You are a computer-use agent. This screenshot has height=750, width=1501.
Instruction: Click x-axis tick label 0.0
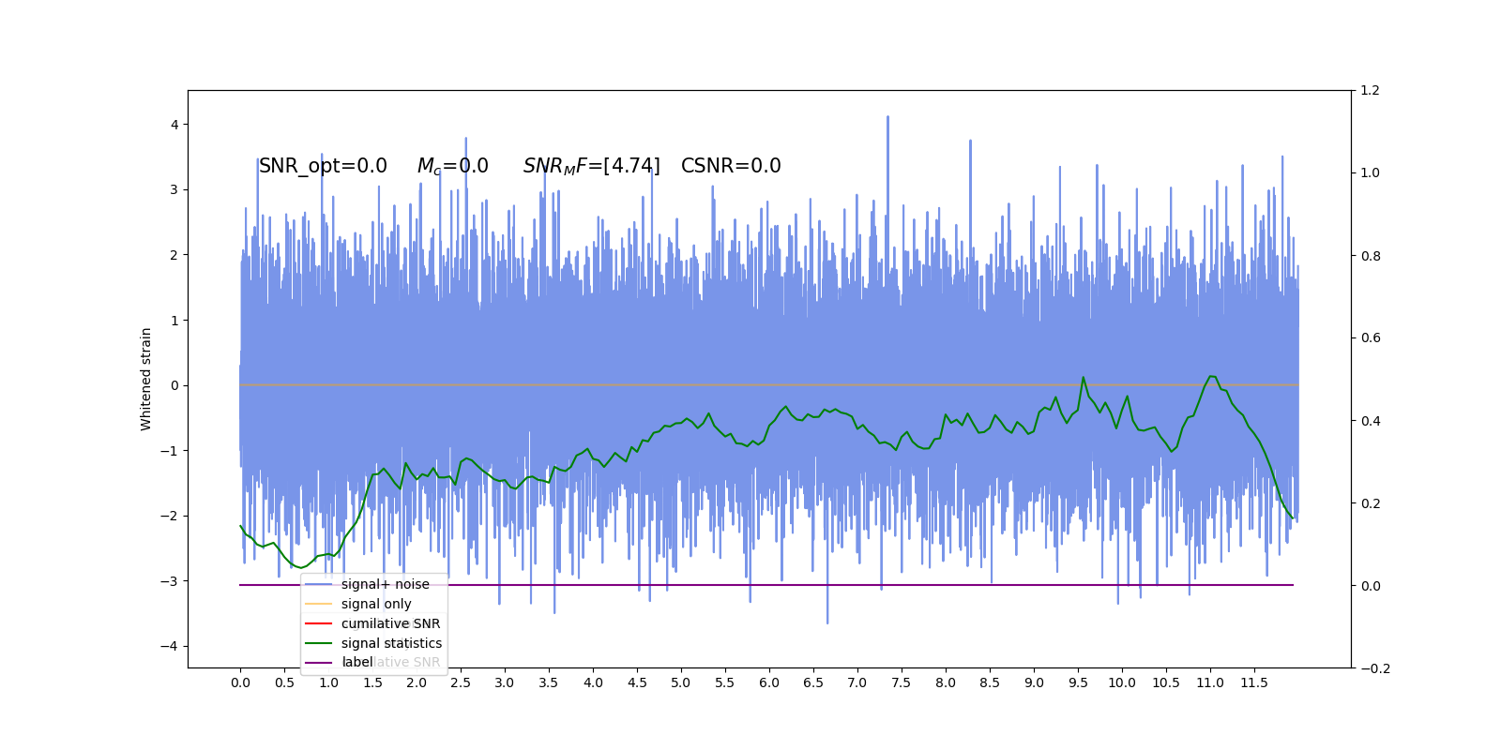tap(240, 682)
